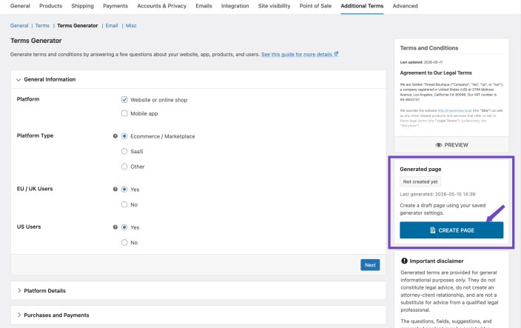Click the CREATE PAGE button
This screenshot has height=328, width=521.
pos(451,230)
